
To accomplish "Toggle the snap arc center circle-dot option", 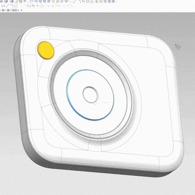I will tap(8, 10).
